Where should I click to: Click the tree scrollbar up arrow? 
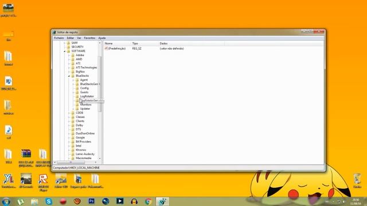coord(100,43)
